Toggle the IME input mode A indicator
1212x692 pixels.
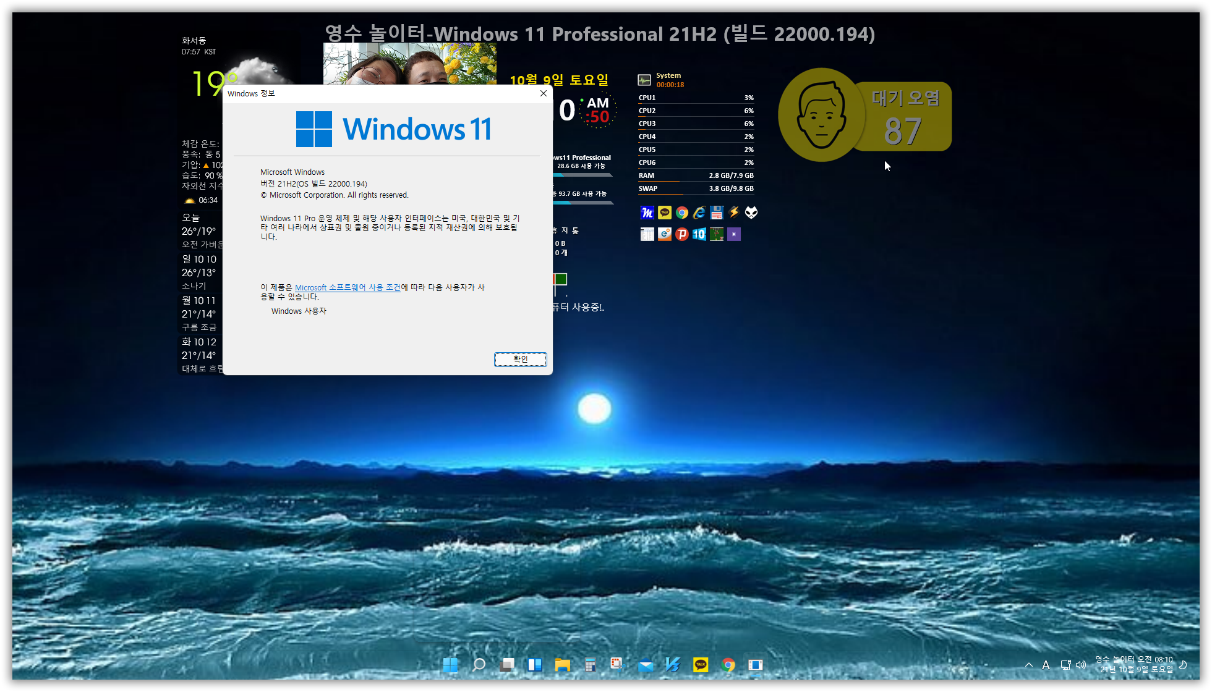pos(1046,665)
